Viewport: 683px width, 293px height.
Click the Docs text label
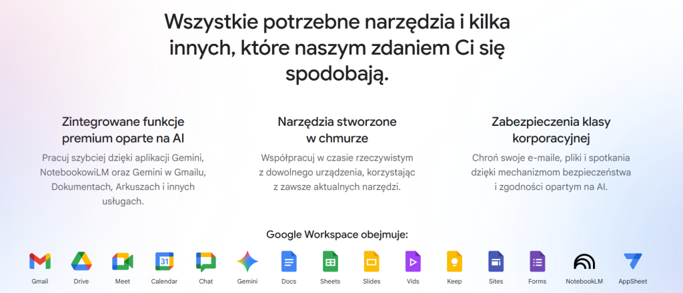click(x=289, y=281)
